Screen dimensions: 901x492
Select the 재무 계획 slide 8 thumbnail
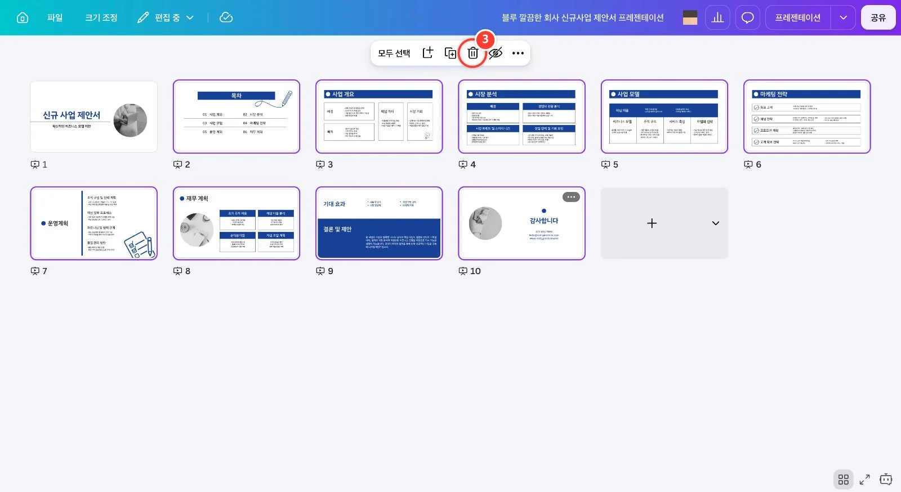[237, 223]
